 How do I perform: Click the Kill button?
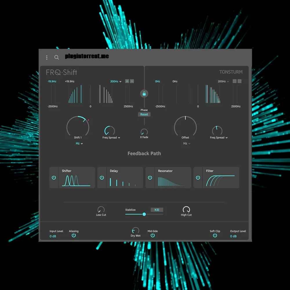coord(157,210)
